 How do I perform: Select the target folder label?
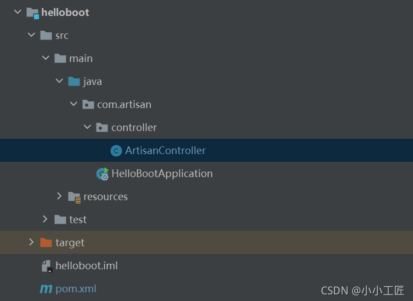tap(70, 243)
